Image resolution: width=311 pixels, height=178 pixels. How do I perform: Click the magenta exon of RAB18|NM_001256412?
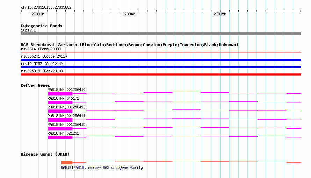pos(60,111)
